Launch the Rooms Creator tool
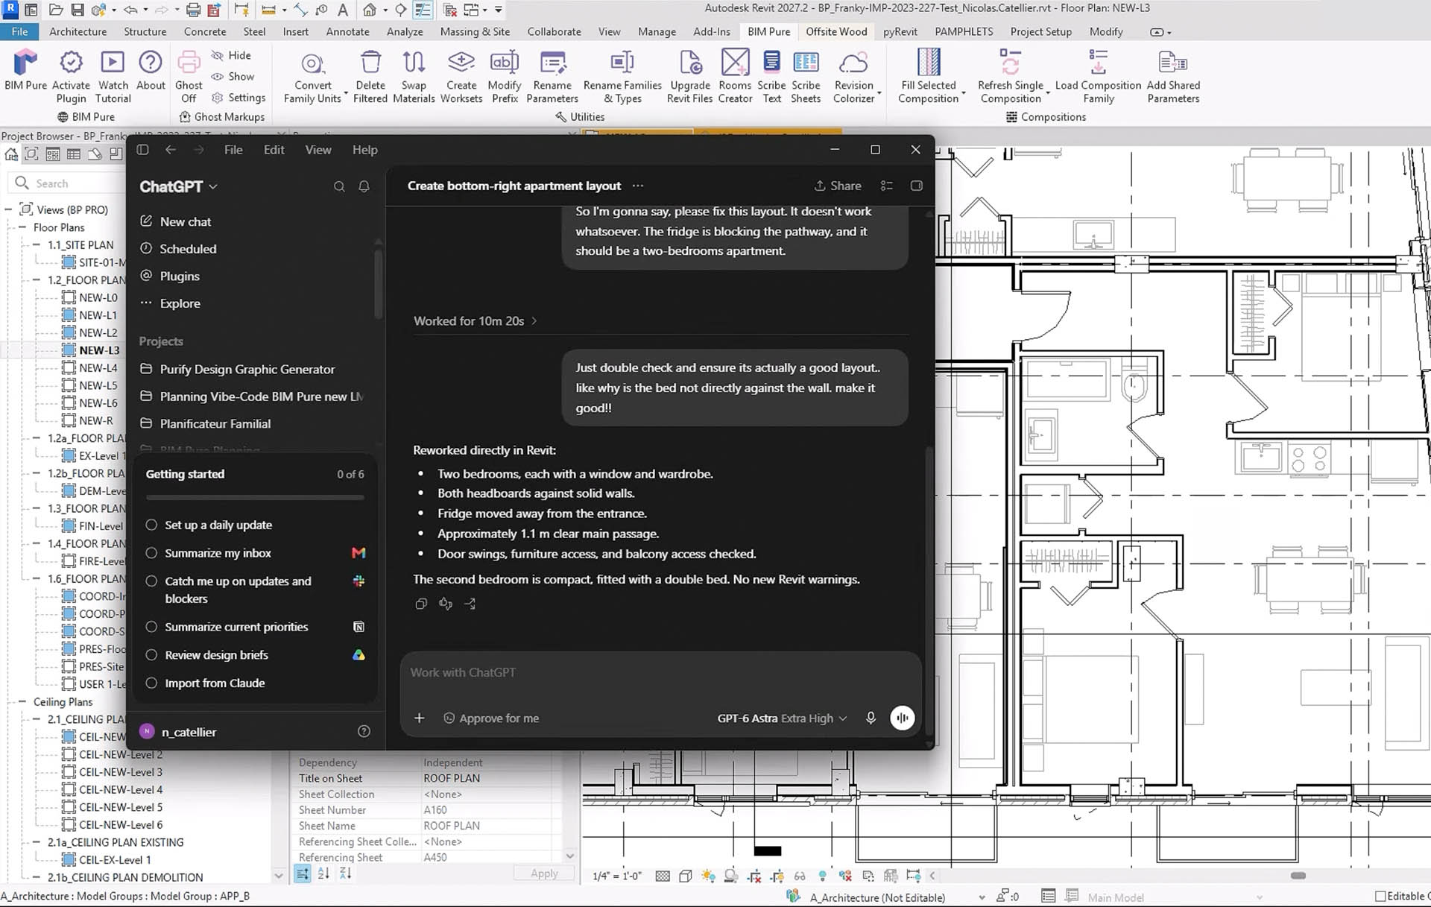 click(735, 76)
